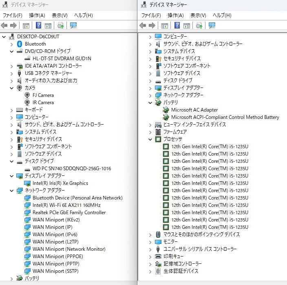Expand Bluetooth node in left window

[x=11, y=44]
